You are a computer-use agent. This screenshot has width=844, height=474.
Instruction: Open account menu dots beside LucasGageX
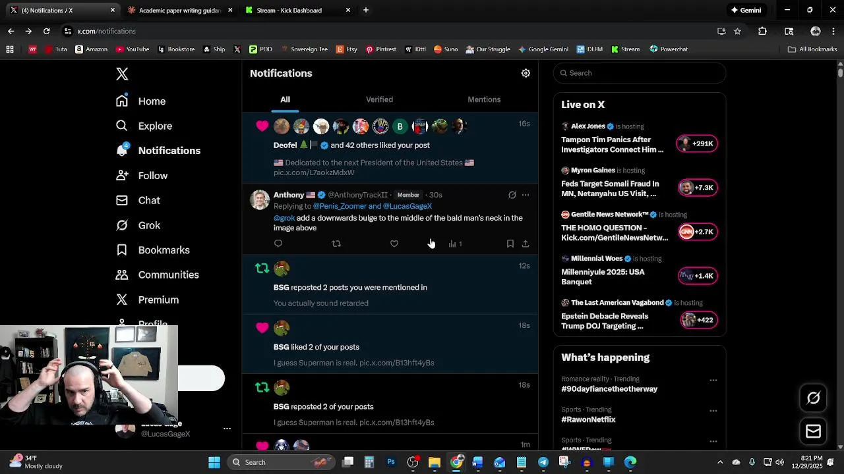coord(227,429)
